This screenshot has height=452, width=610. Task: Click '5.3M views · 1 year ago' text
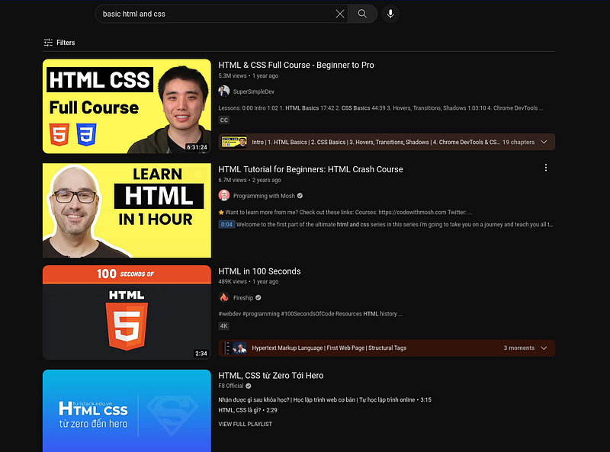(249, 76)
